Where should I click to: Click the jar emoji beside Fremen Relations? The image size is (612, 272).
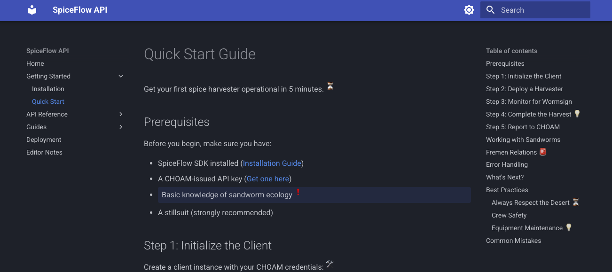point(543,151)
